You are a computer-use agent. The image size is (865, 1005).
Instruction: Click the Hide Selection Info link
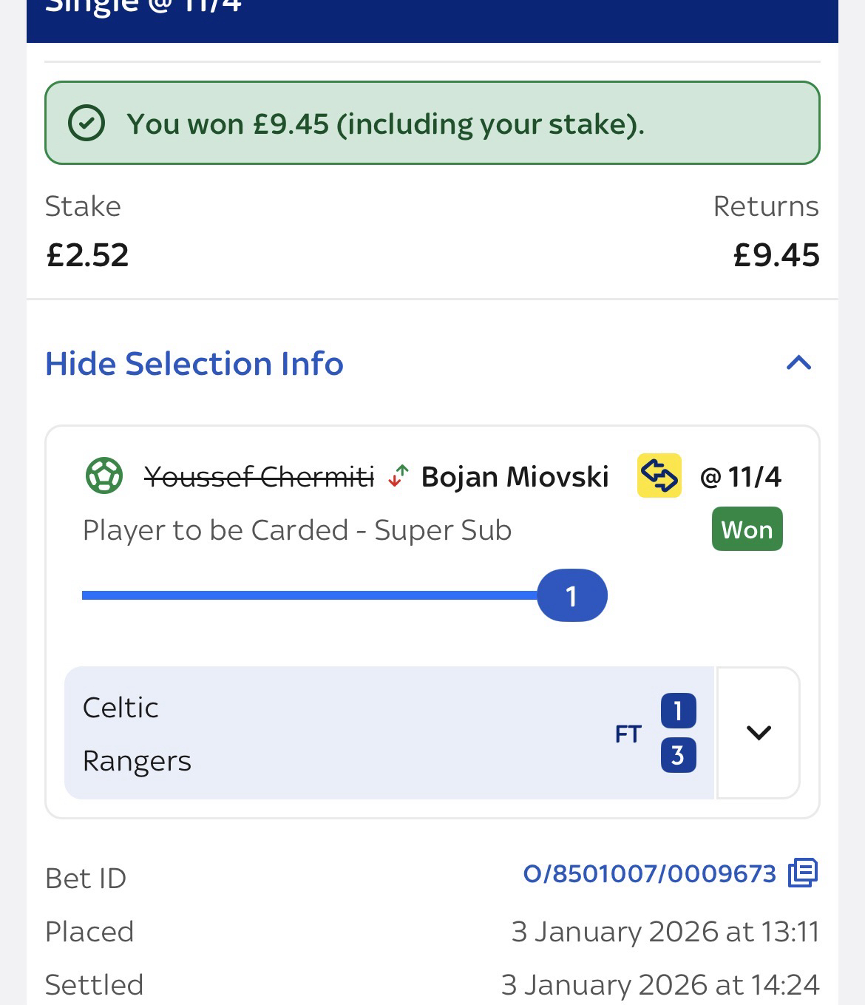coord(194,364)
